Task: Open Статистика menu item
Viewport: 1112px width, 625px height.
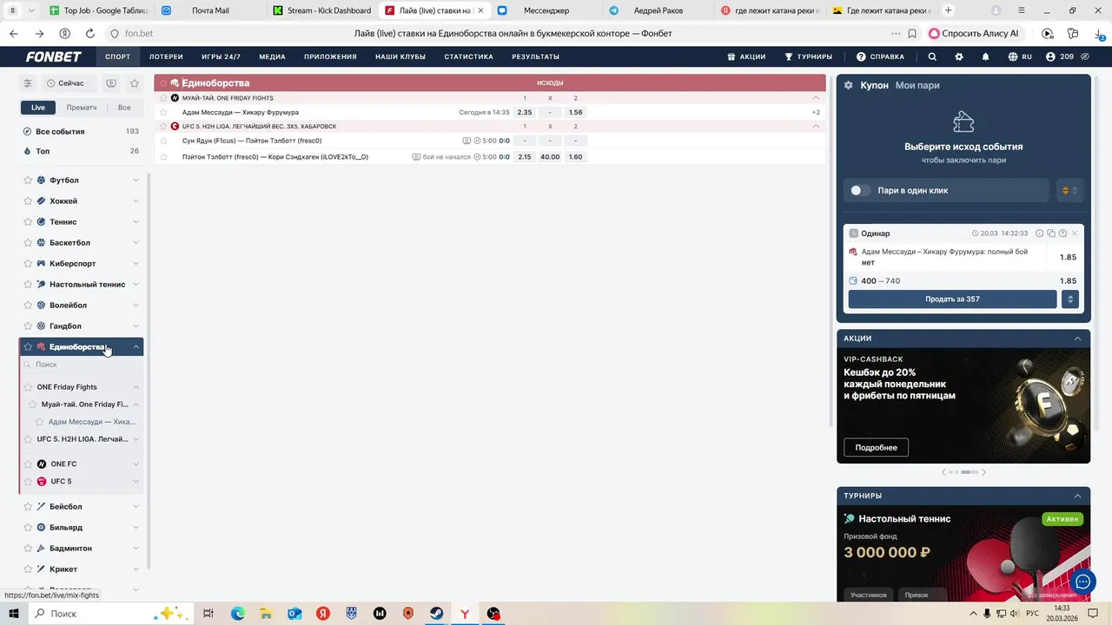Action: (x=468, y=56)
